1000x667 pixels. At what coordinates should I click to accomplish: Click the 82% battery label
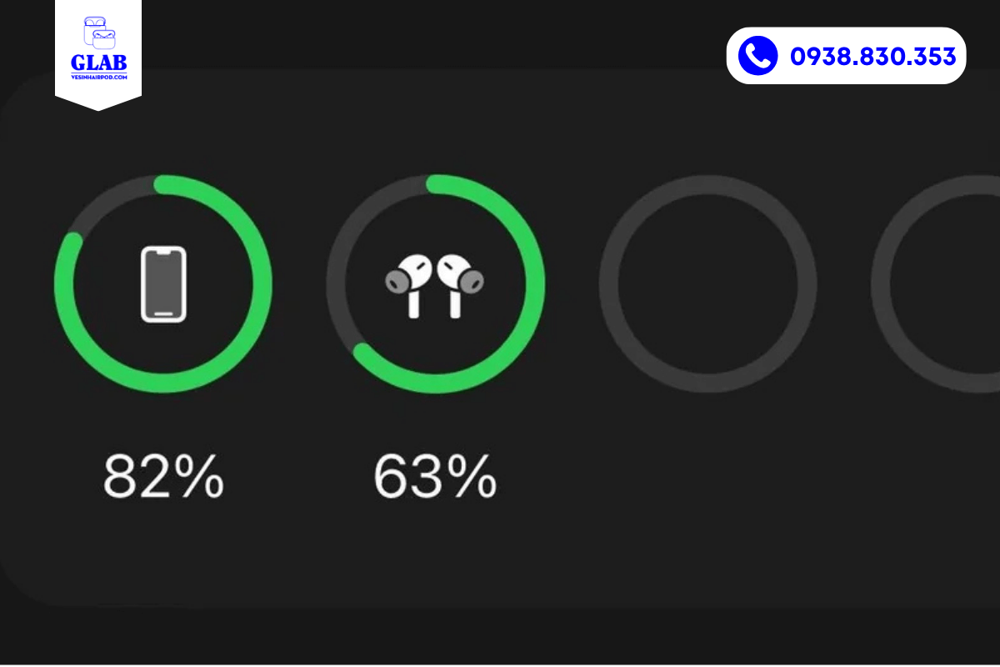[163, 477]
